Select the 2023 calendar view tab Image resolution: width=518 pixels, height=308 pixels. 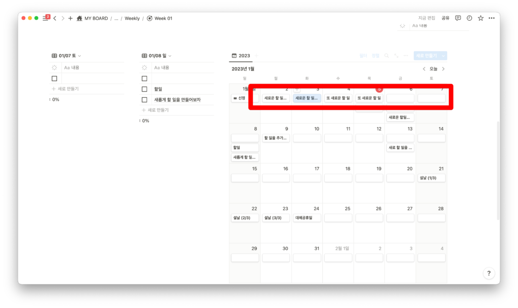241,56
